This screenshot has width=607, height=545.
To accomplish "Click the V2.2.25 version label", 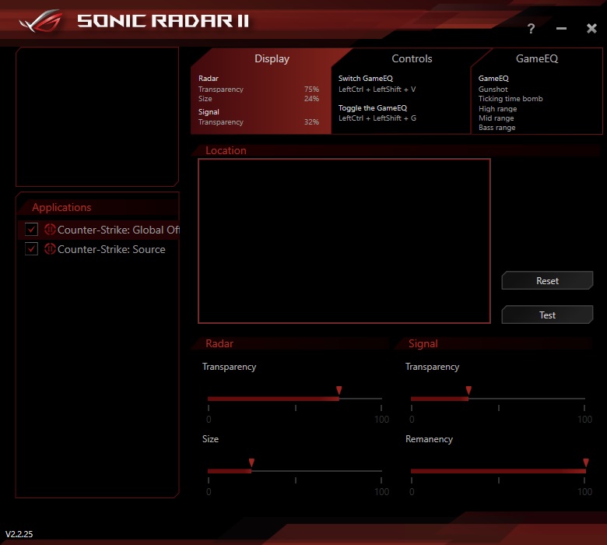I will click(x=19, y=534).
